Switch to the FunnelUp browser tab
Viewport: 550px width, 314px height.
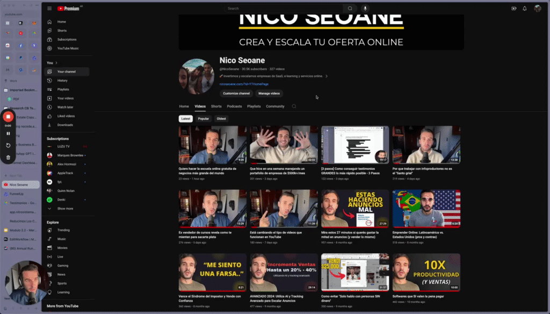click(21, 194)
